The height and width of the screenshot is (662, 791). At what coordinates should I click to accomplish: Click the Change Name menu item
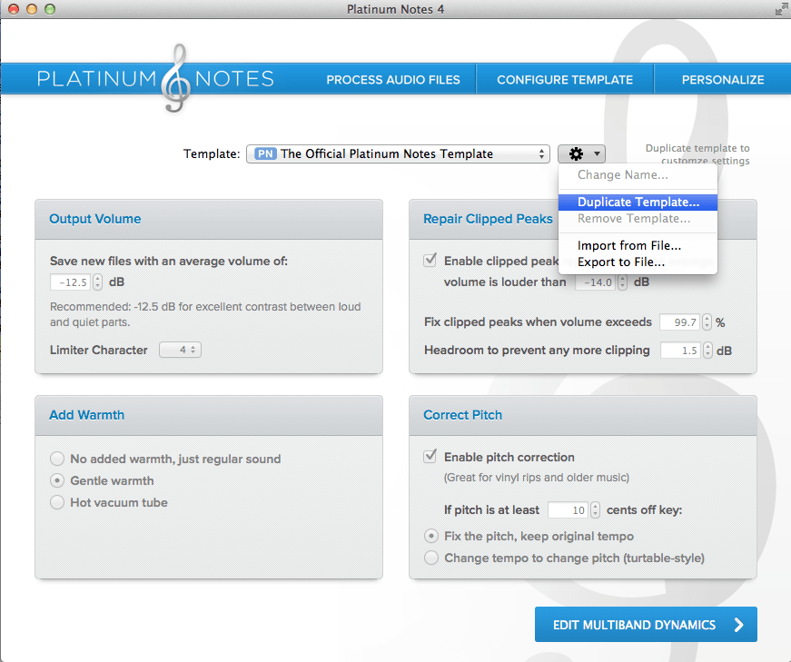pos(638,174)
